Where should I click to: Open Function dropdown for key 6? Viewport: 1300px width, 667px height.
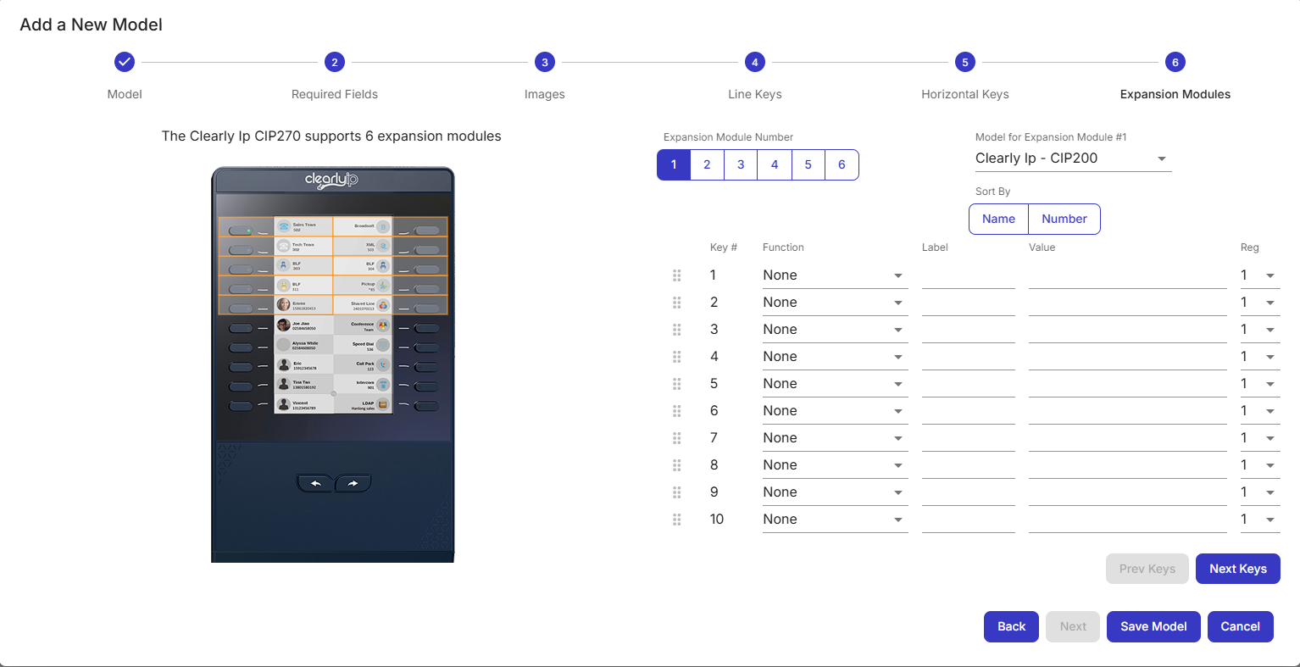(835, 411)
